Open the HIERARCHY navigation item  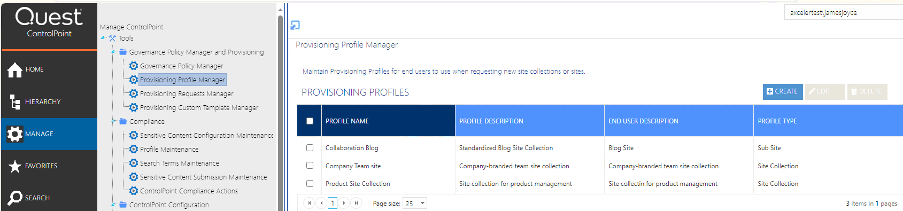(49, 101)
